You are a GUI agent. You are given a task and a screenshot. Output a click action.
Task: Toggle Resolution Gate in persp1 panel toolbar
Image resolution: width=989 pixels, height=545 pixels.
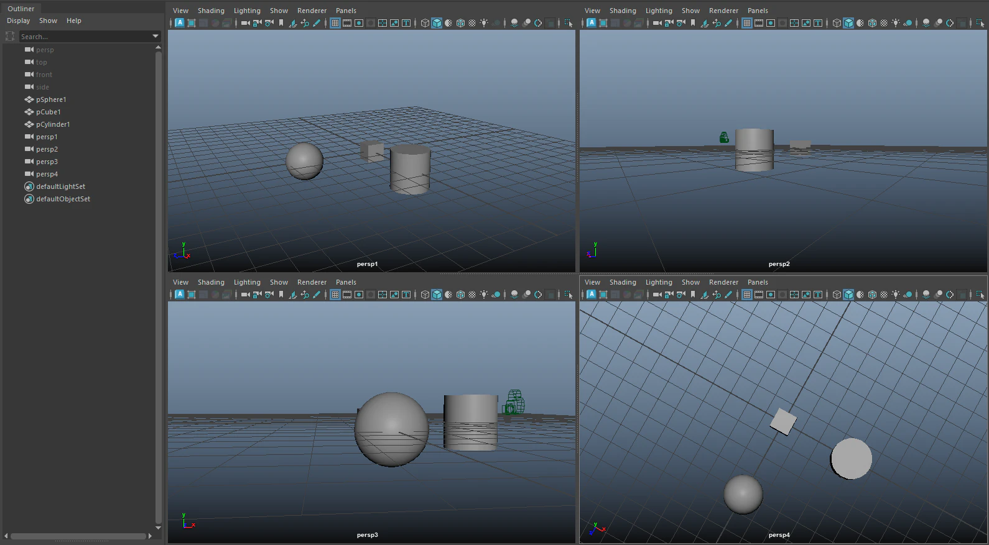[359, 23]
